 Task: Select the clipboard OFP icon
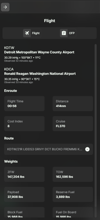(64, 33)
